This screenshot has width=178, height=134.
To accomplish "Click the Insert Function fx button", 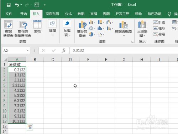I will pyautogui.click(x=63, y=50).
